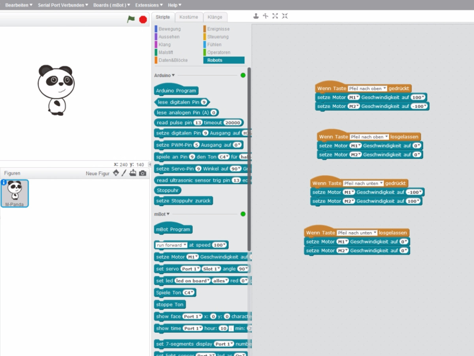The image size is (474, 356).
Task: Collapse the stage with small arrow toggle
Action: pyautogui.click(x=150, y=164)
